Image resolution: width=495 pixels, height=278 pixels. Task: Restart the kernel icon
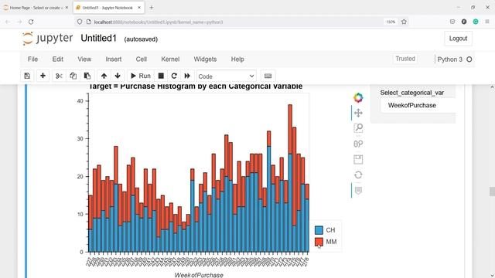174,76
